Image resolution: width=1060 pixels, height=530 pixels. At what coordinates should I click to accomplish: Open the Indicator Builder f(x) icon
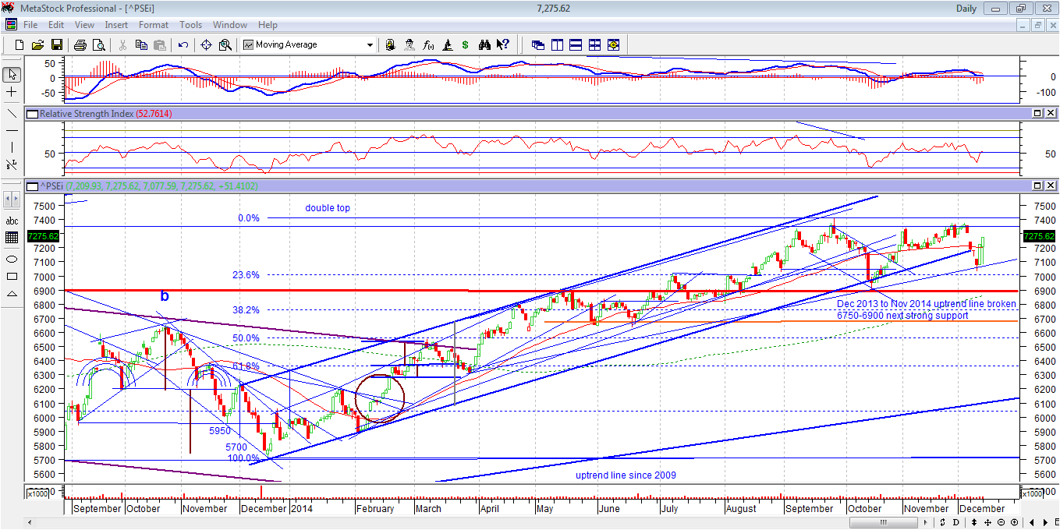coord(428,44)
